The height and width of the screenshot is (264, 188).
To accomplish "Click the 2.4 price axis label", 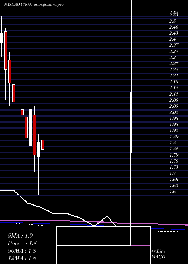I will pos(173,39).
